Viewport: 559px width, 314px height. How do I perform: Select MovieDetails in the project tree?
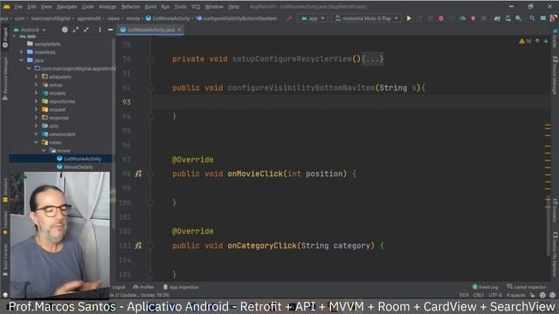click(75, 167)
